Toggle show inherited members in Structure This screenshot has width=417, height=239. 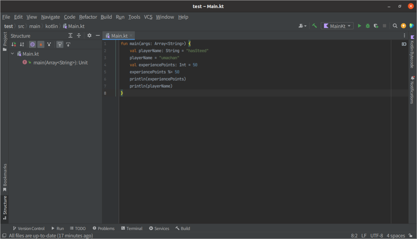[x=49, y=44]
